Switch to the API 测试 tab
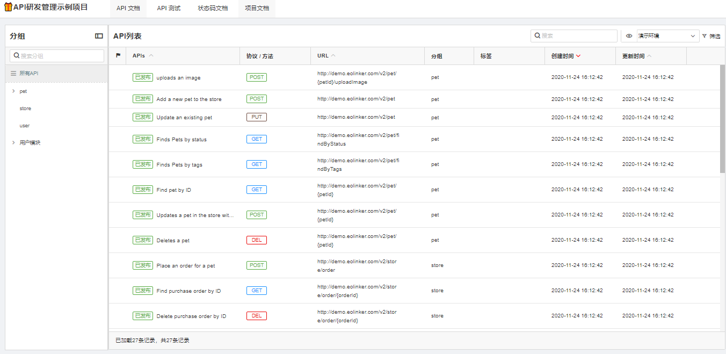 click(169, 9)
